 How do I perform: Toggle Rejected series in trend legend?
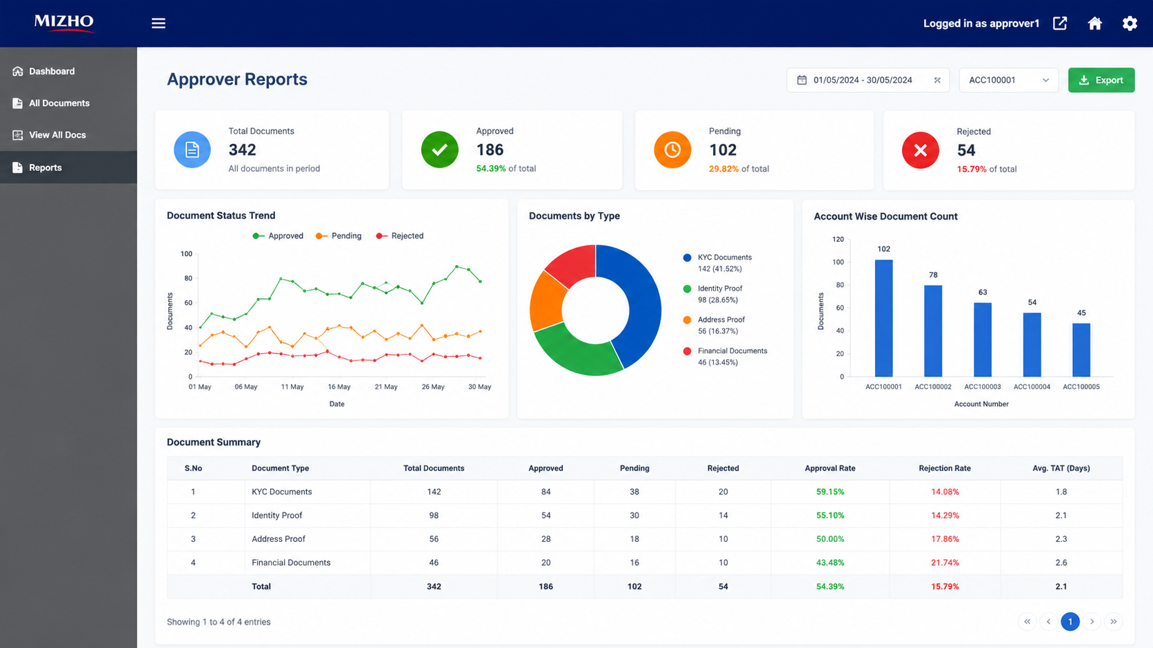(399, 236)
